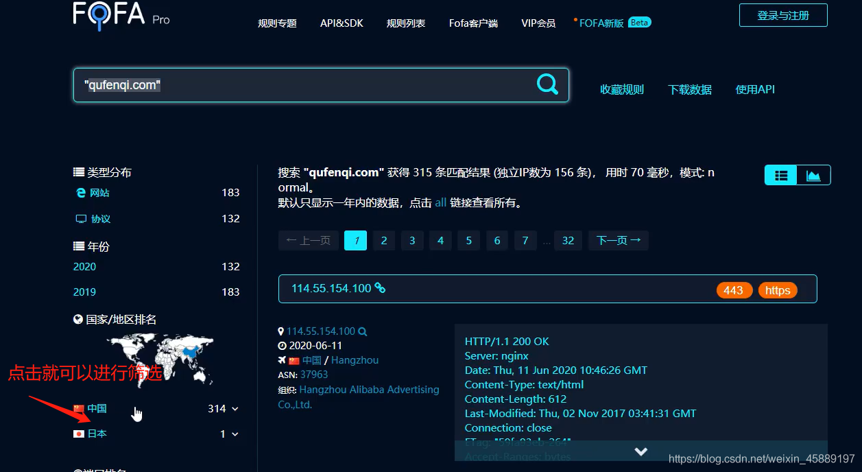Open VIP会员 menu item

[x=538, y=23]
